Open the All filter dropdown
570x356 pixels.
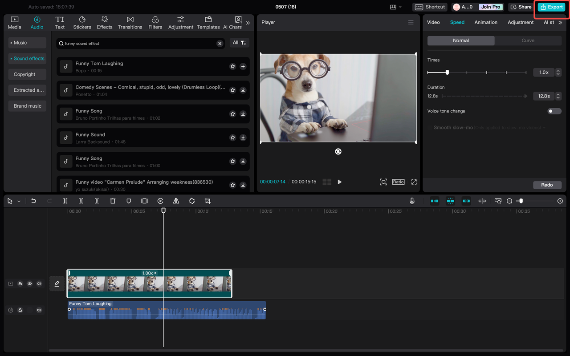tap(239, 43)
